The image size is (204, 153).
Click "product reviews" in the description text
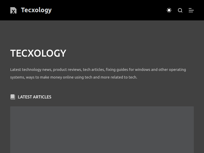67,70
